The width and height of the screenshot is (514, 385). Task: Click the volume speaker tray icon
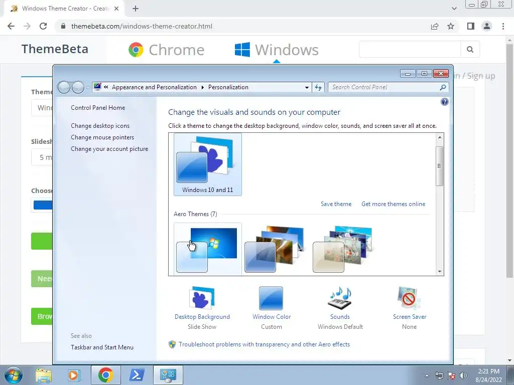click(x=463, y=375)
